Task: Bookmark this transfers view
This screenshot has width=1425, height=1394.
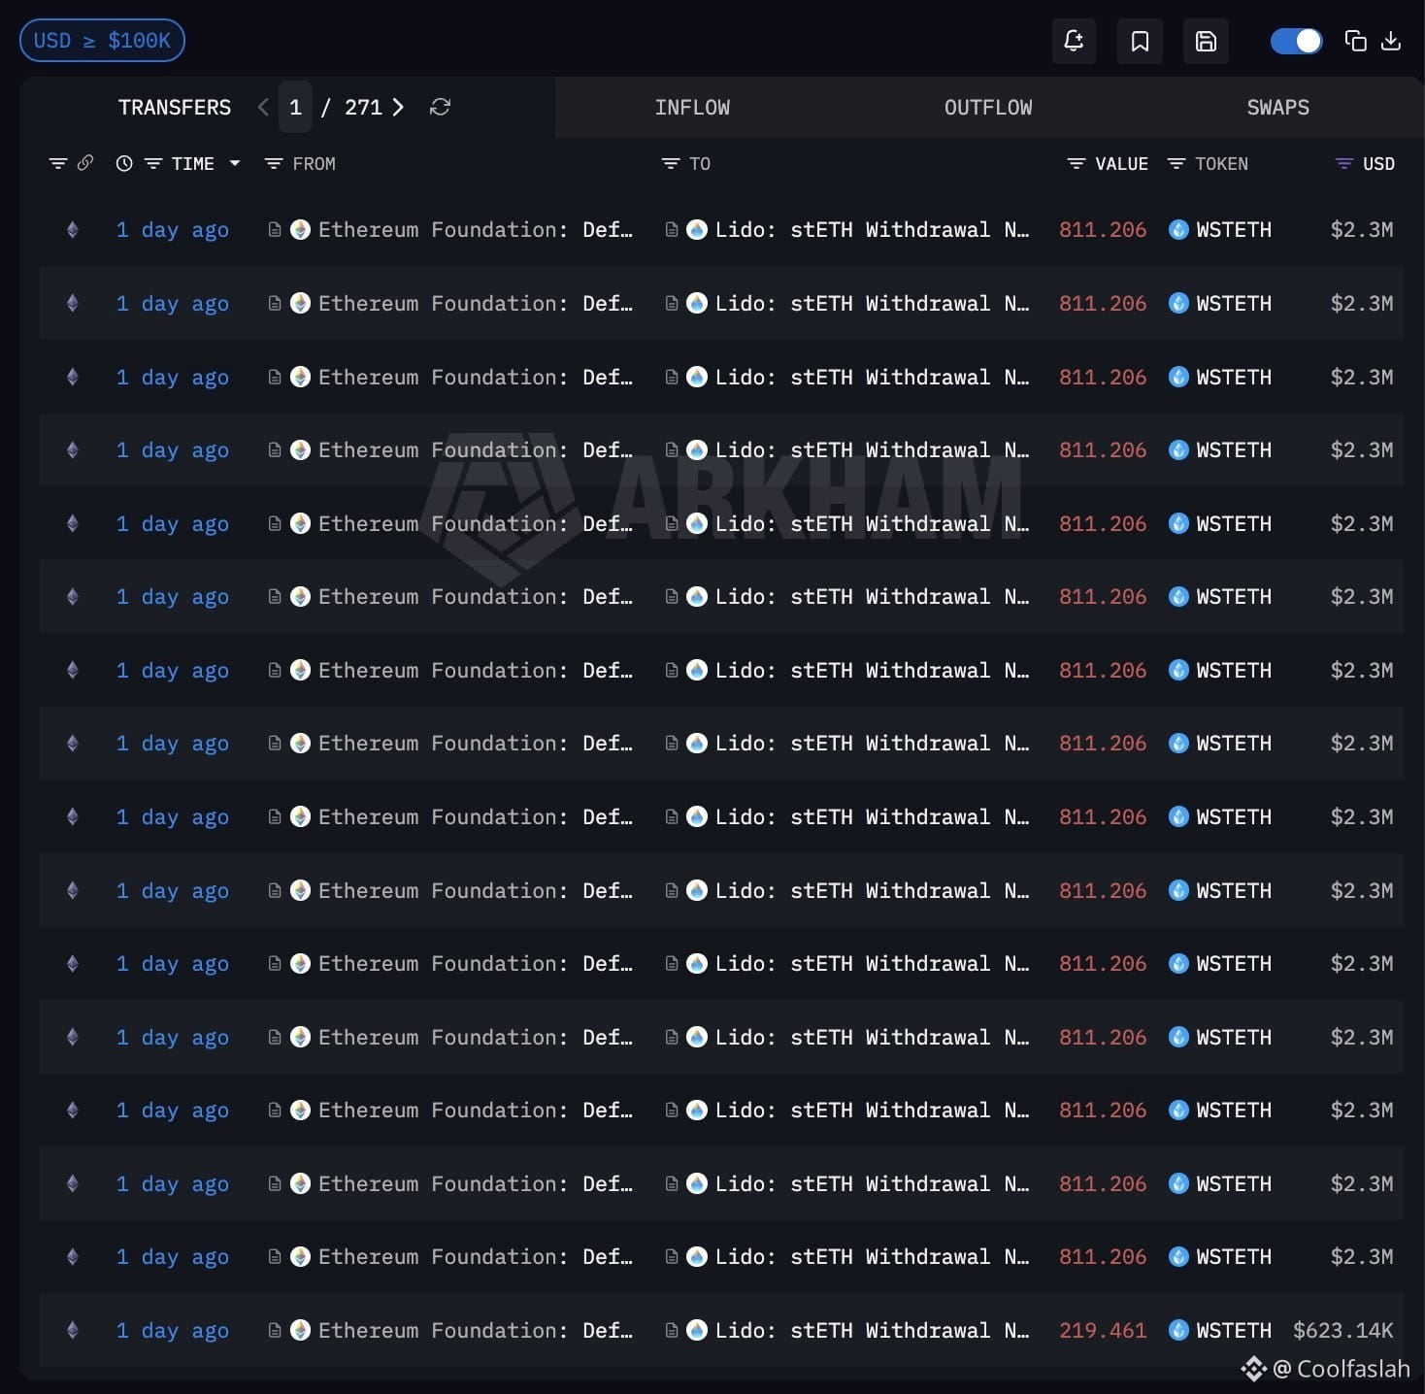Action: pyautogui.click(x=1140, y=41)
